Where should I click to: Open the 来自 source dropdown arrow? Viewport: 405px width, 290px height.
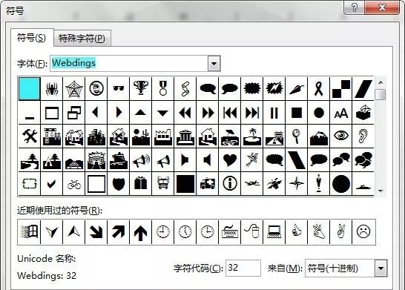point(381,268)
